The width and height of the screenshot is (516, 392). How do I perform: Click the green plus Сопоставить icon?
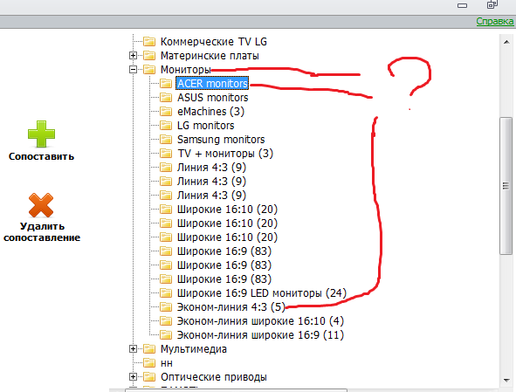41,134
